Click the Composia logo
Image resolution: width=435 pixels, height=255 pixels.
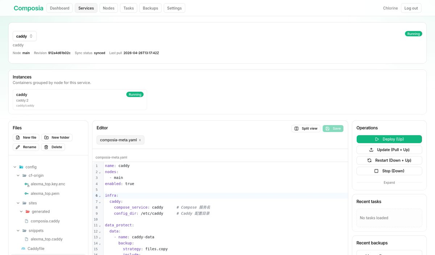pos(29,8)
